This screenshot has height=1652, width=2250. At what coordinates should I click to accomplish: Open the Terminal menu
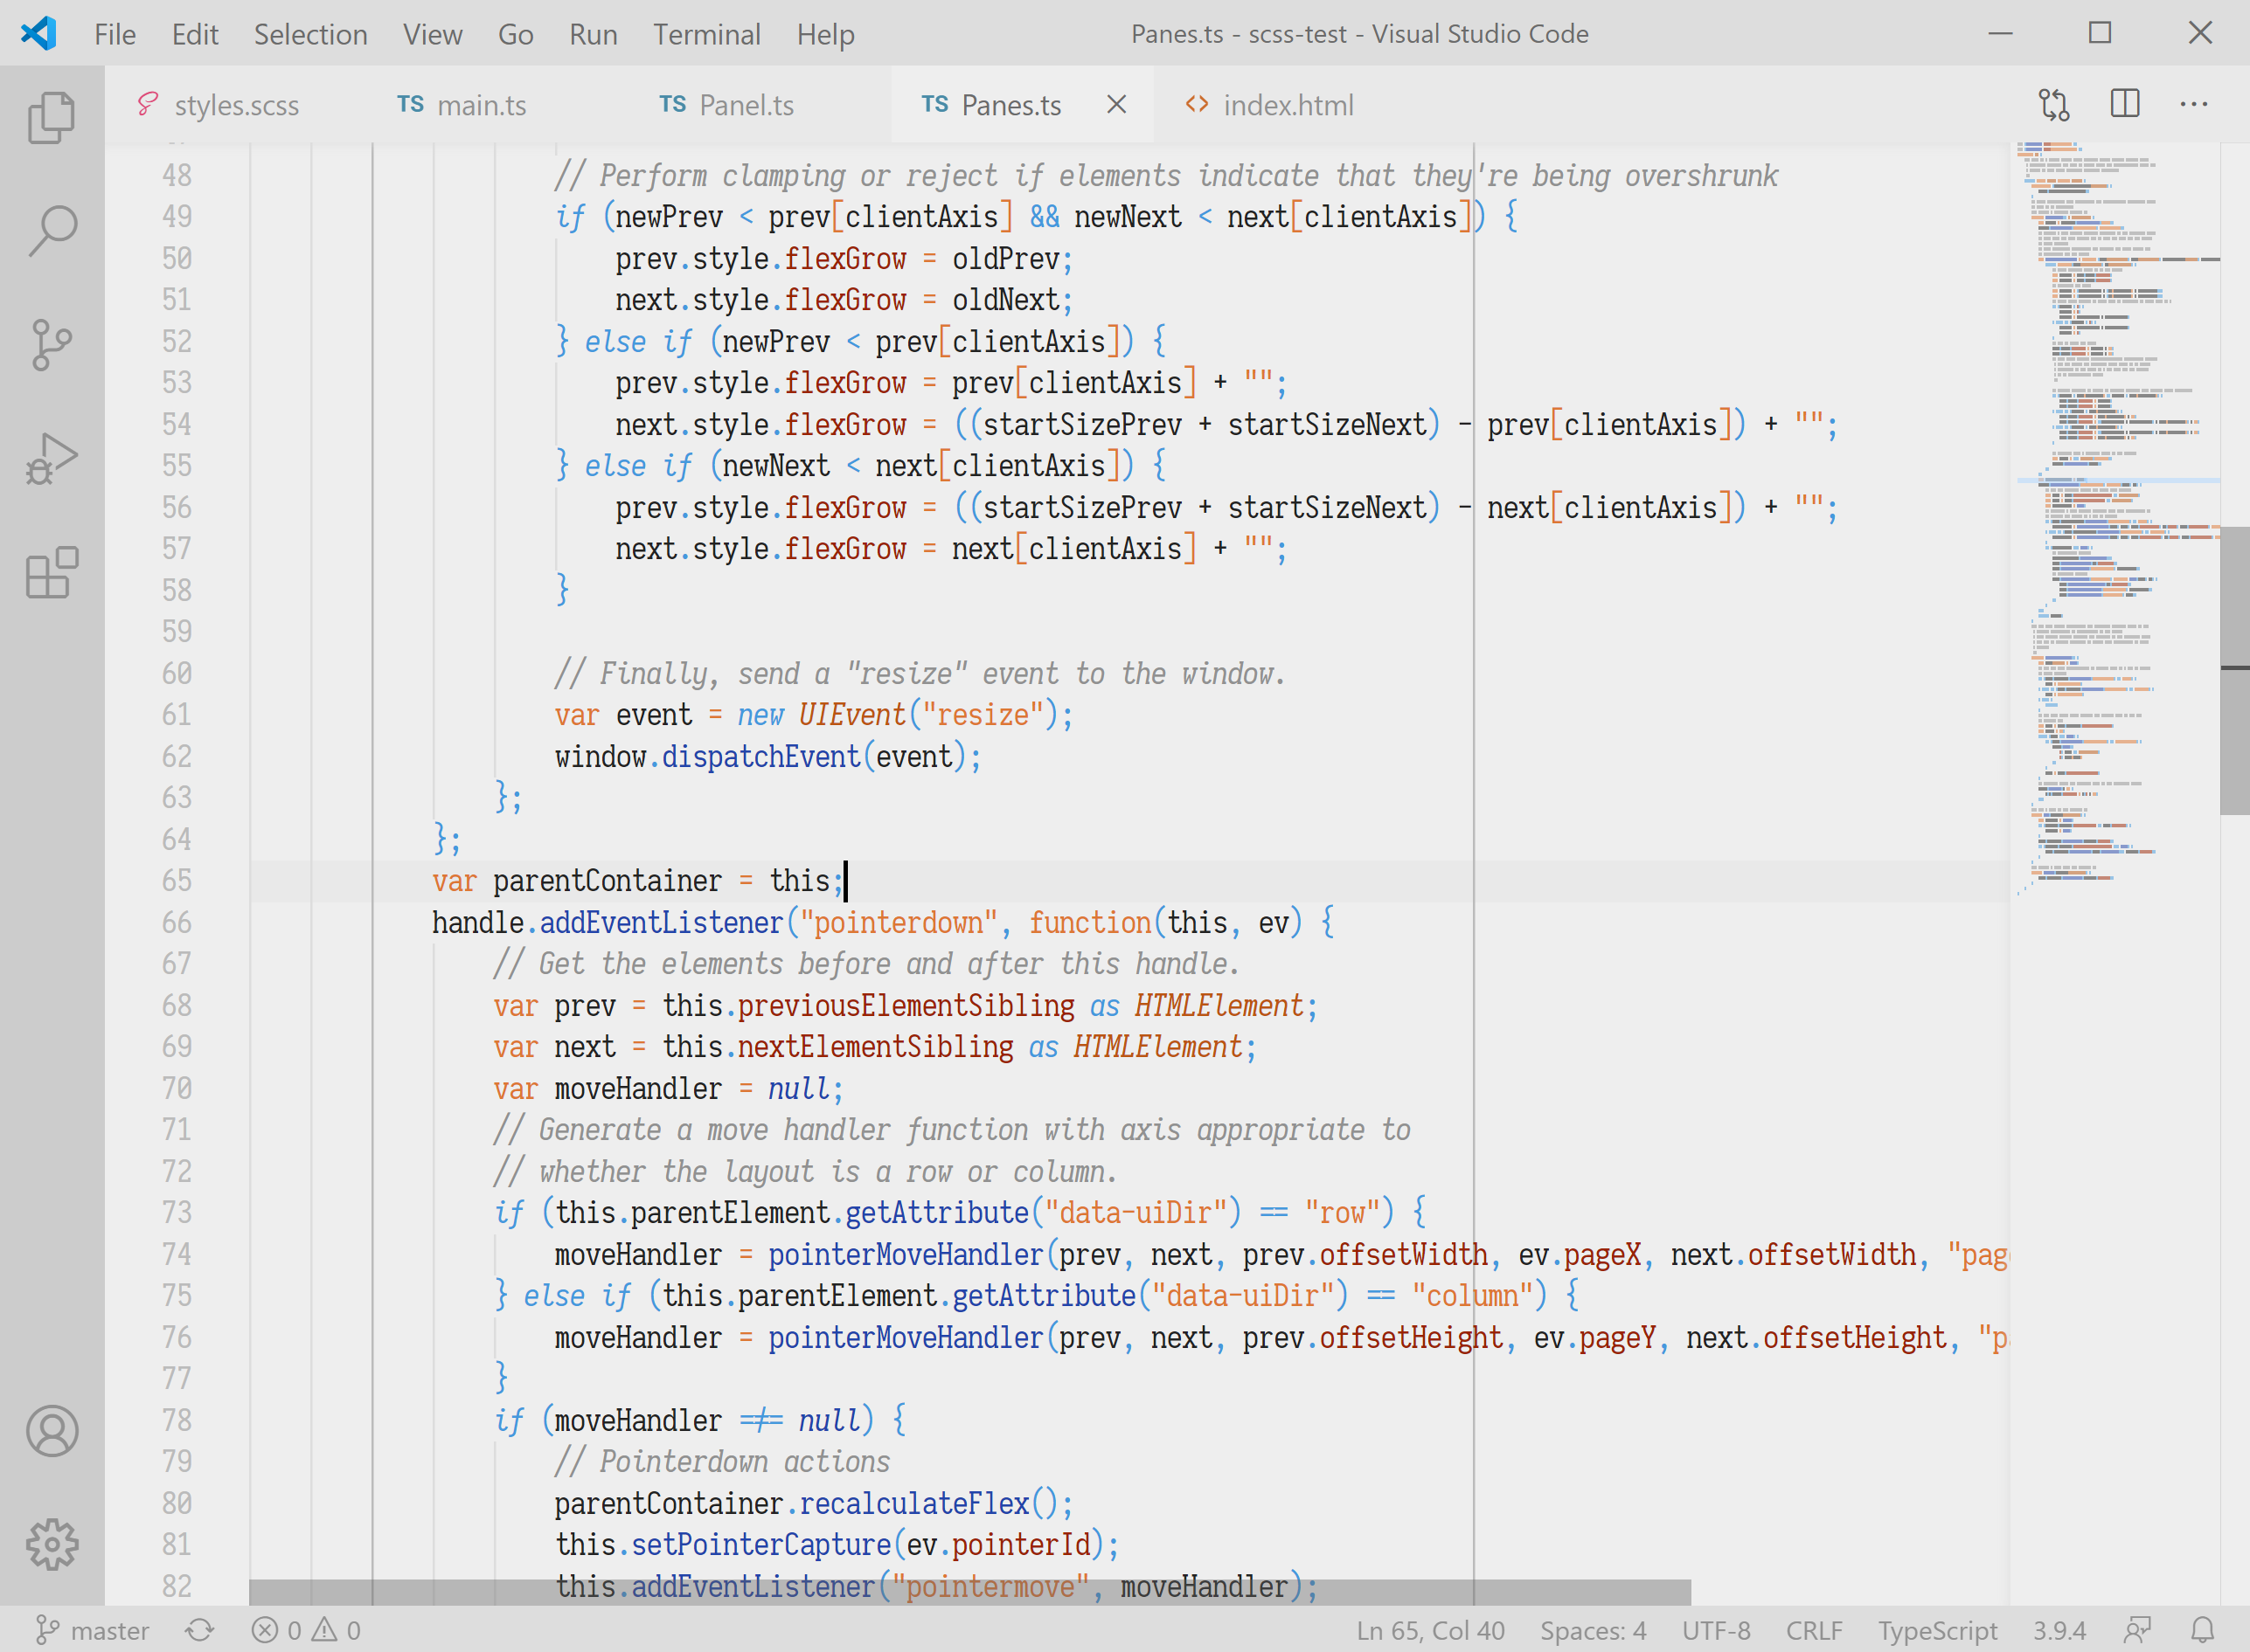pos(706,34)
